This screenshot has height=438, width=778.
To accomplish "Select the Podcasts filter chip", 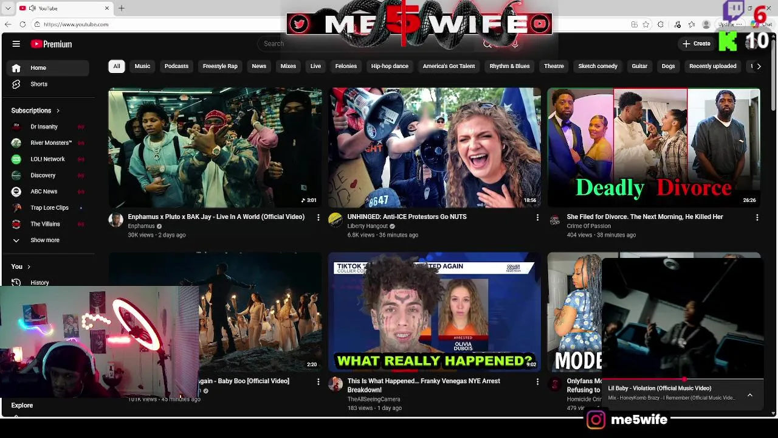I will click(176, 66).
